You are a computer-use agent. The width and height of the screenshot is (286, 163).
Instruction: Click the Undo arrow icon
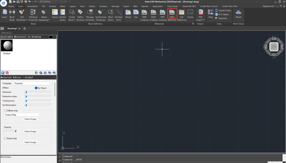click(29, 2)
